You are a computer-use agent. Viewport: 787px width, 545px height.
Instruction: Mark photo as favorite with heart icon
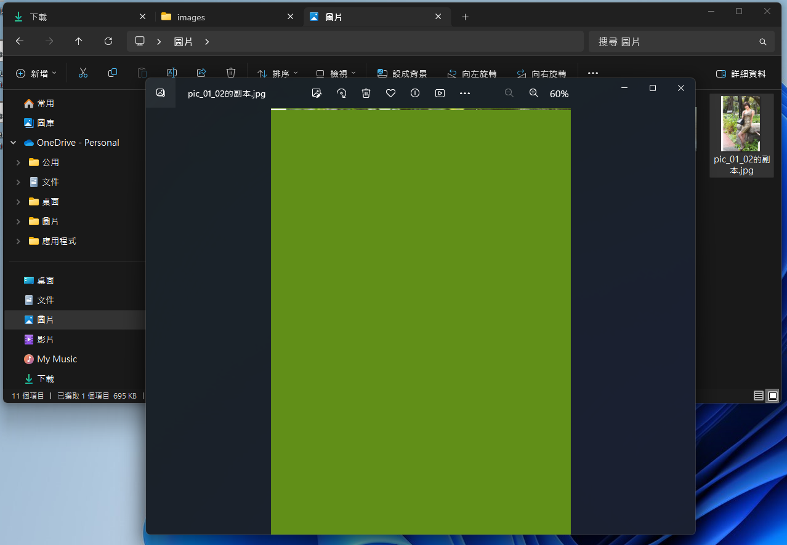click(390, 93)
